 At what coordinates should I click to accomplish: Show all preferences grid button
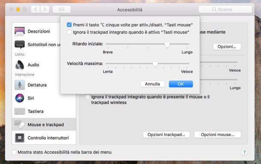62,9
